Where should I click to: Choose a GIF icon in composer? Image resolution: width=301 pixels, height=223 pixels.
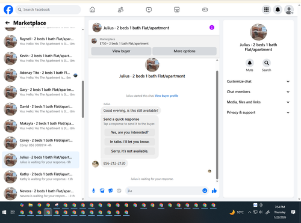click(x=119, y=191)
